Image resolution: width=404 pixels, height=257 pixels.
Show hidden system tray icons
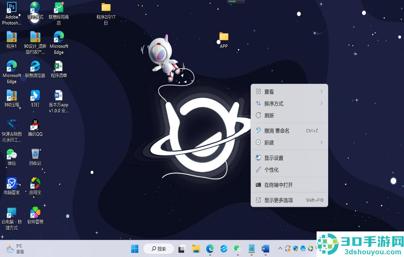click(280, 248)
